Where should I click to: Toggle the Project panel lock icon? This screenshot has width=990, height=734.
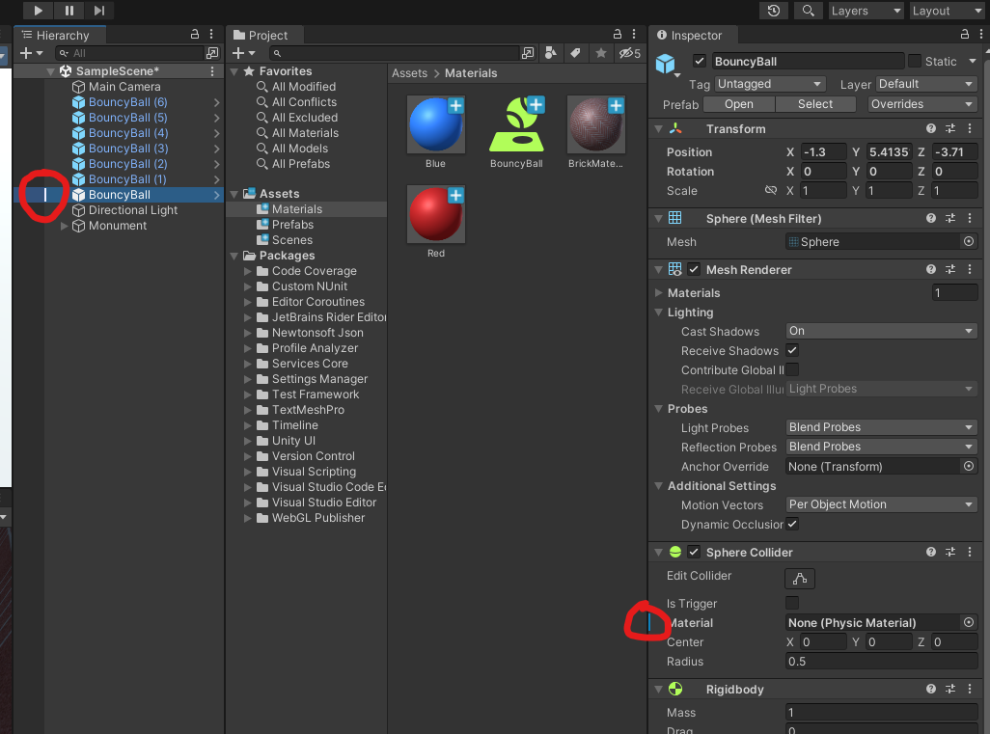(x=617, y=35)
